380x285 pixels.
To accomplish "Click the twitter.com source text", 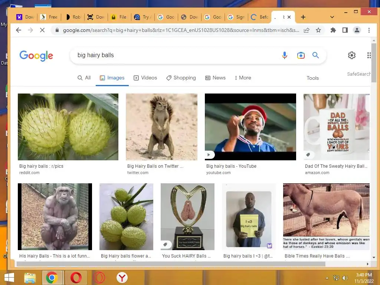I will (x=138, y=173).
